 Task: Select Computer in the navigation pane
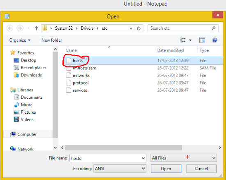click(x=28, y=134)
